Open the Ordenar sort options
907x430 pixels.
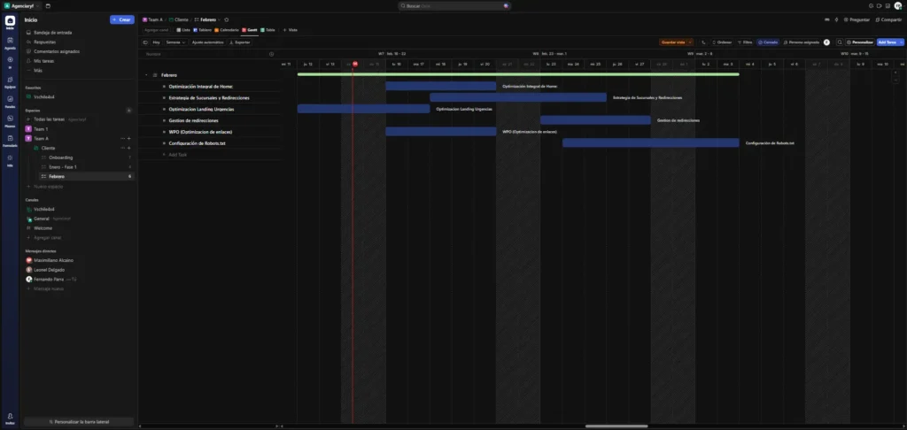722,42
